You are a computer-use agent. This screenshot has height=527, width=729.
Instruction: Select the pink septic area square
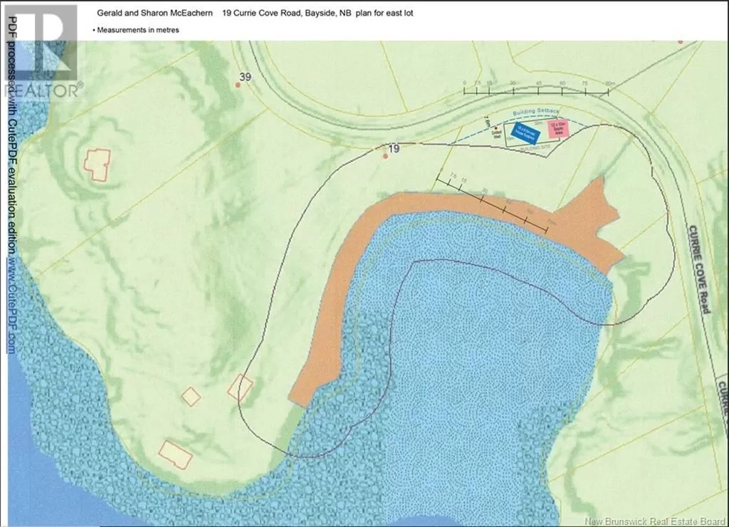coord(559,129)
